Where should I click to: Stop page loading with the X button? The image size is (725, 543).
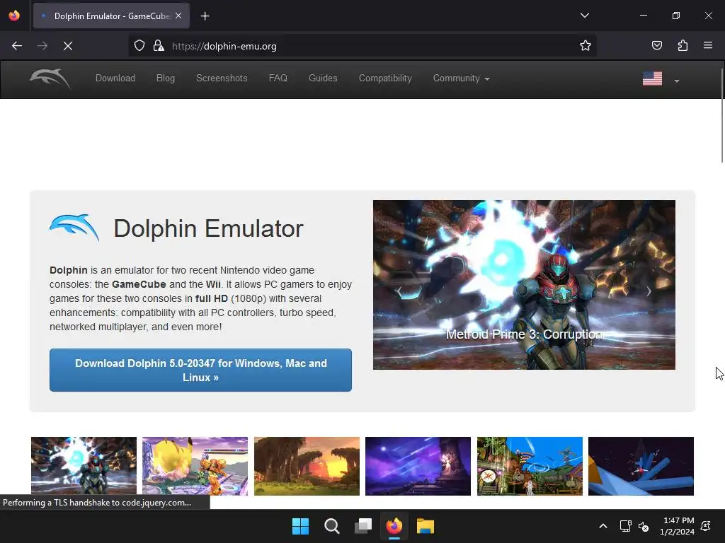[x=68, y=46]
